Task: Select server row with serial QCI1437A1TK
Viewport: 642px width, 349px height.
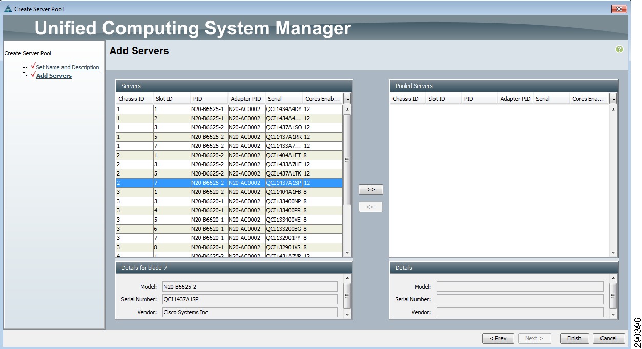Action: [x=229, y=173]
